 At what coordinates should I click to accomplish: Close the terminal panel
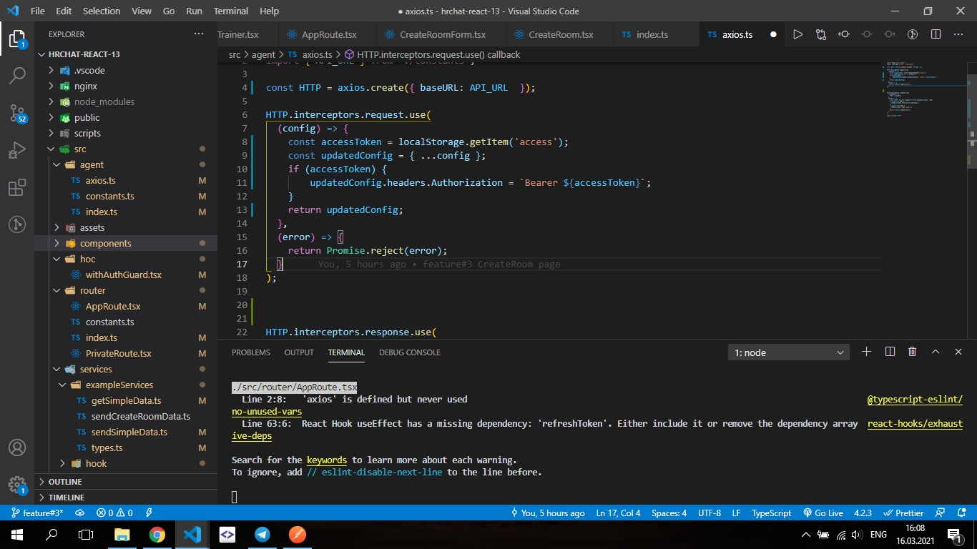(958, 352)
